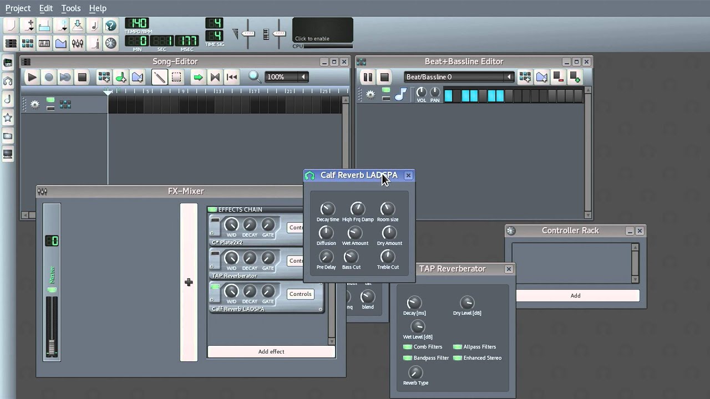Mute the Song-Editor track green LED

point(50,100)
